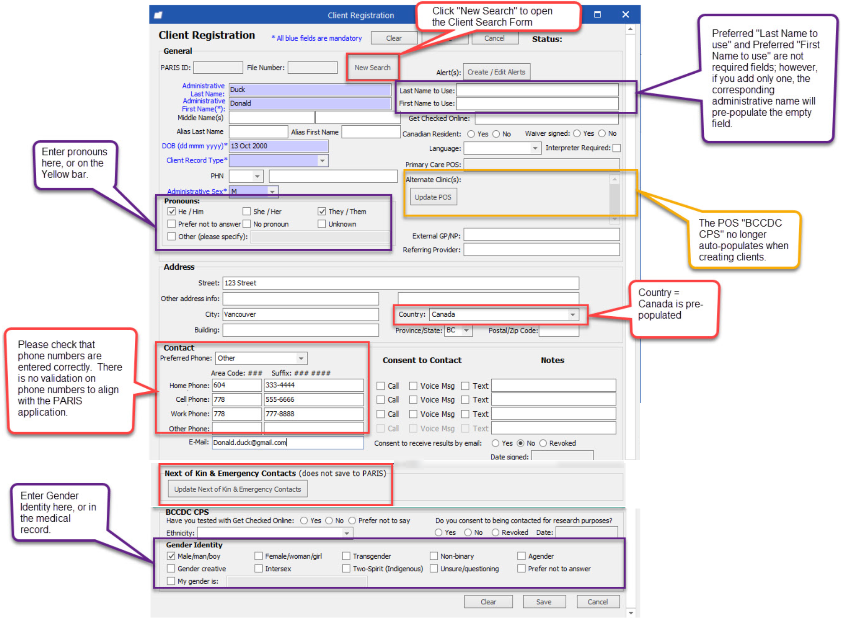Open Create / Edit Alerts
This screenshot has width=844, height=618.
[x=496, y=72]
